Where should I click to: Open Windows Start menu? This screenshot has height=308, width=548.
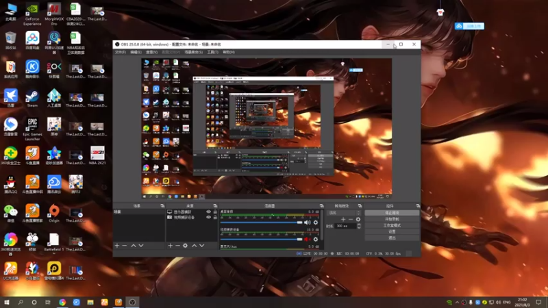coord(7,302)
